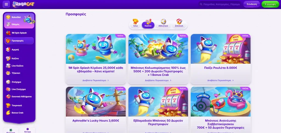Select the Σπέσιαλ offers tab
The width and height of the screenshot is (281, 133).
click(179, 23)
